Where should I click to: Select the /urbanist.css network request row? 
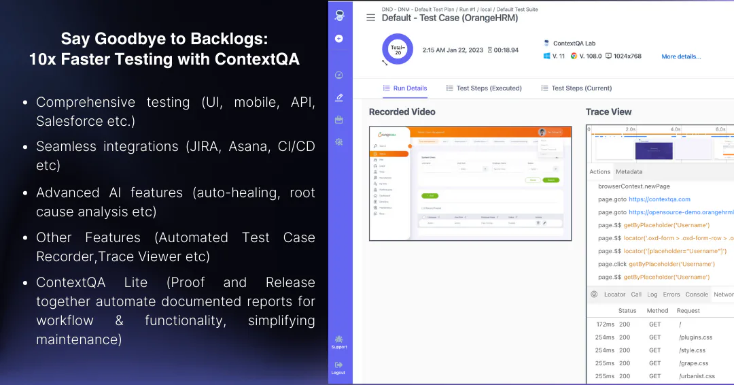coord(661,376)
